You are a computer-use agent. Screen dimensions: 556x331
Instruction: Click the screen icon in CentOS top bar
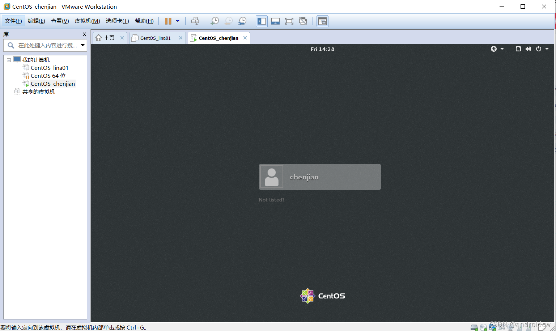click(x=518, y=49)
